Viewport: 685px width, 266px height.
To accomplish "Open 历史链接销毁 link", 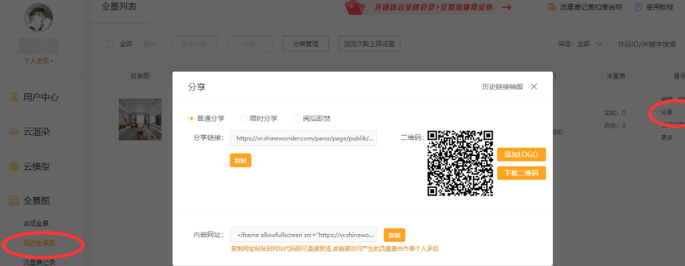I will coord(502,86).
